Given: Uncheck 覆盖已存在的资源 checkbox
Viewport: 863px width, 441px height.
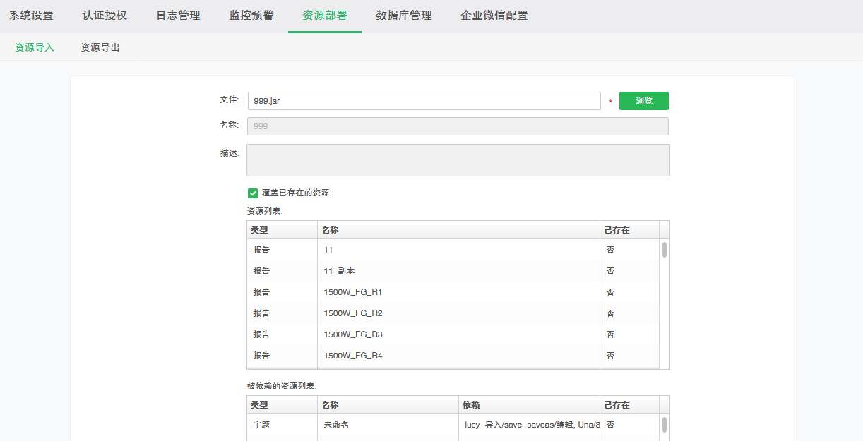Looking at the screenshot, I should click(x=253, y=193).
